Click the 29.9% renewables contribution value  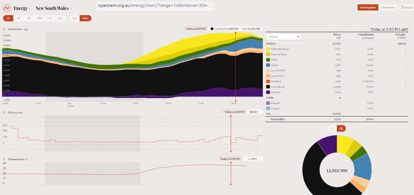[370, 119]
